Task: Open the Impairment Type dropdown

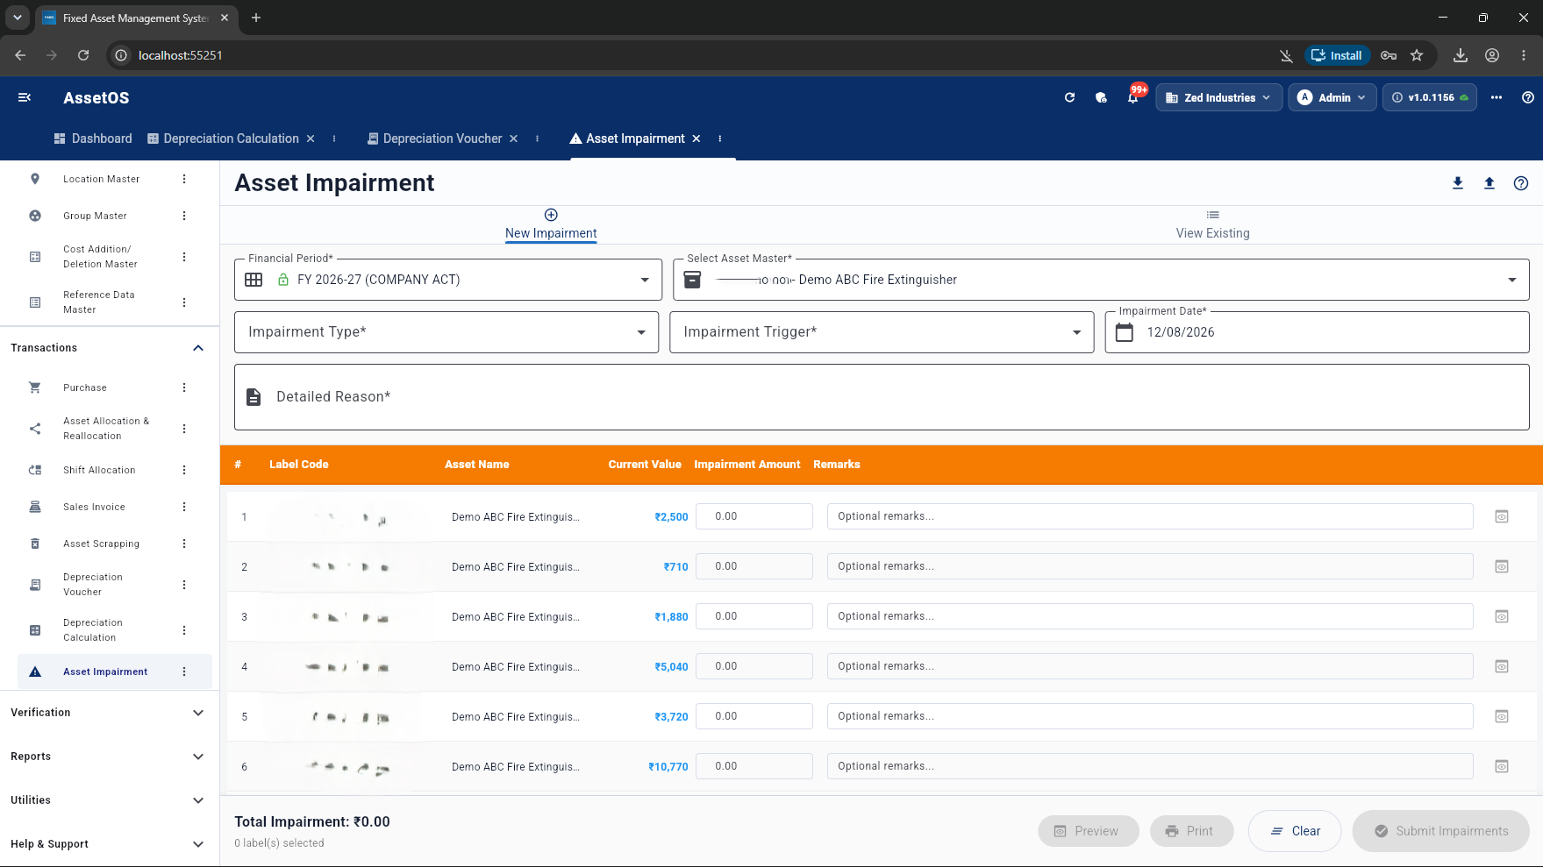Action: (x=446, y=332)
